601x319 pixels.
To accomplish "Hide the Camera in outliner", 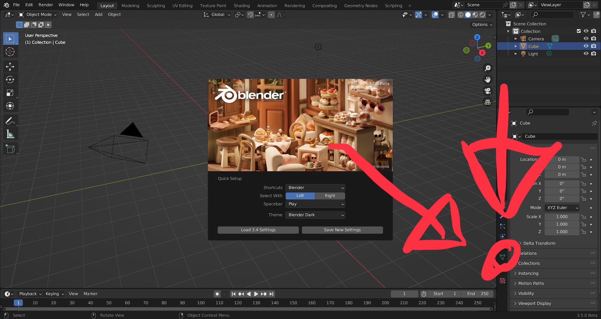I will click(x=586, y=39).
